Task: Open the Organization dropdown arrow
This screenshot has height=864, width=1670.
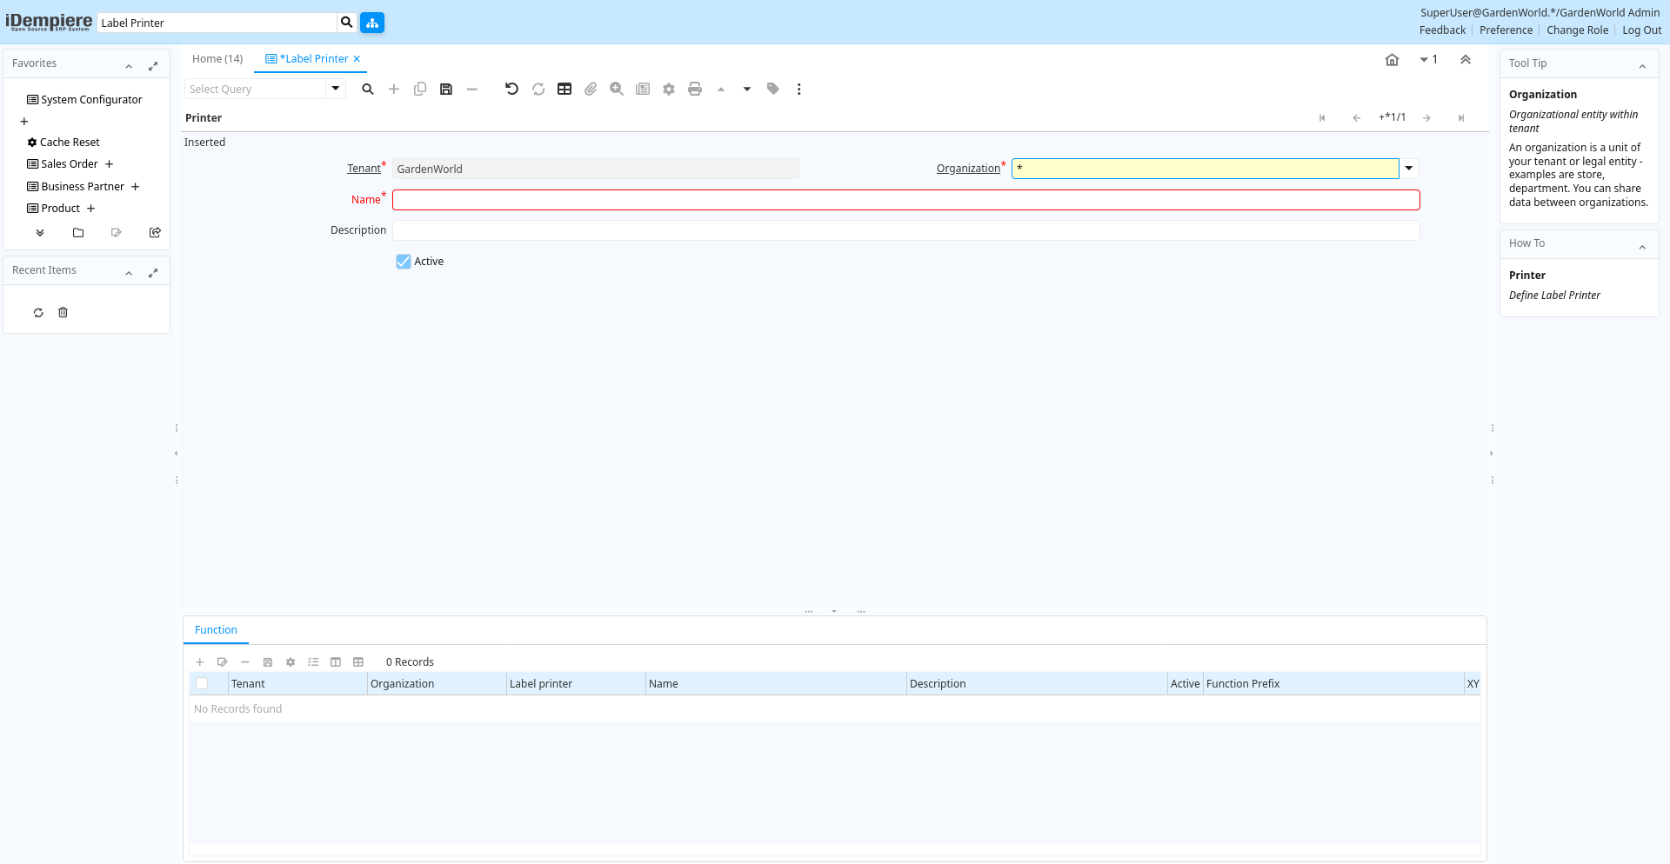Action: [1409, 169]
